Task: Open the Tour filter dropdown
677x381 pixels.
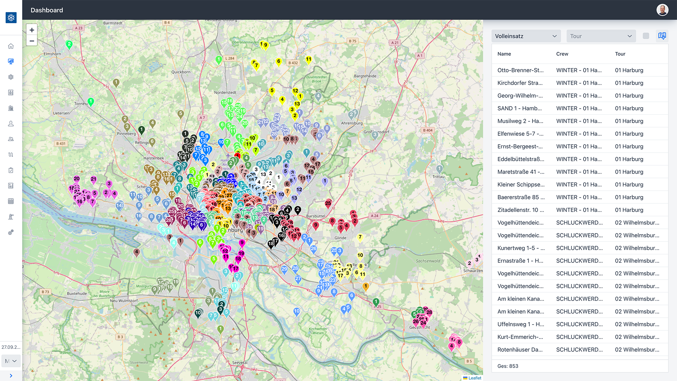Action: click(601, 36)
